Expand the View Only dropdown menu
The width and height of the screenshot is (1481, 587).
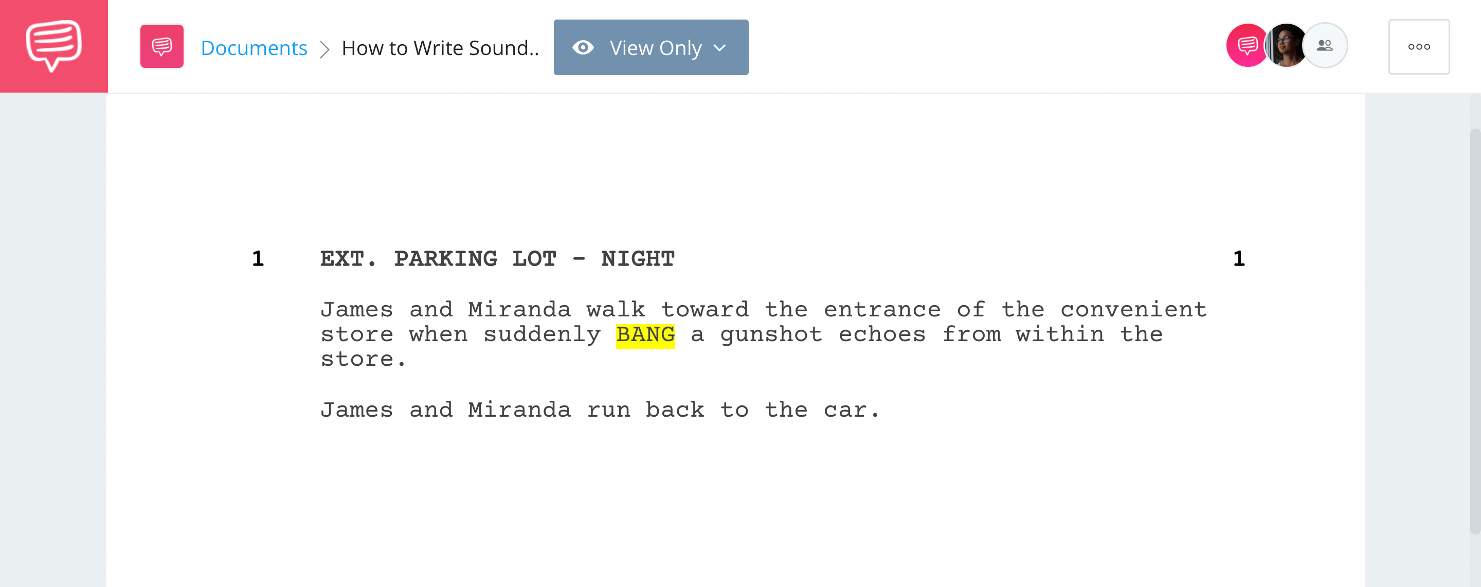point(651,46)
